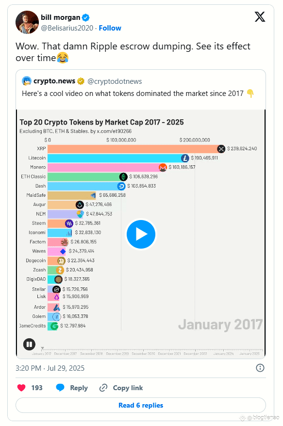Jump to January 2025 on the timeline
Image resolution: width=283 pixels, height=426 pixels.
(x=250, y=354)
